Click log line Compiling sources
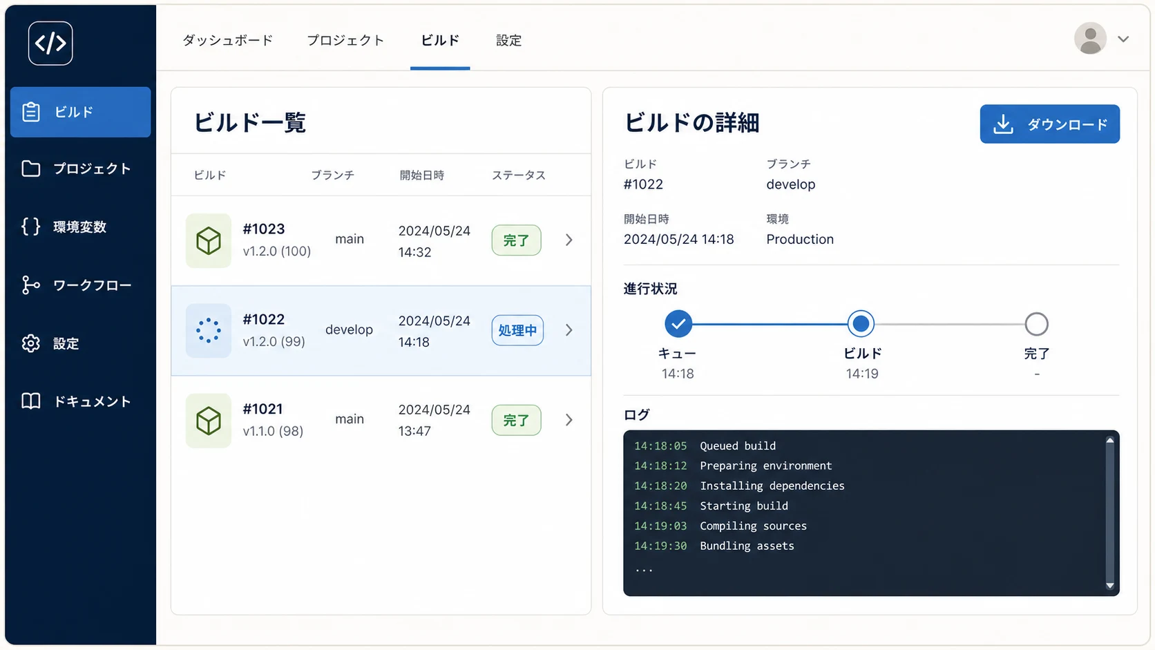Image resolution: width=1155 pixels, height=650 pixels. click(754, 526)
